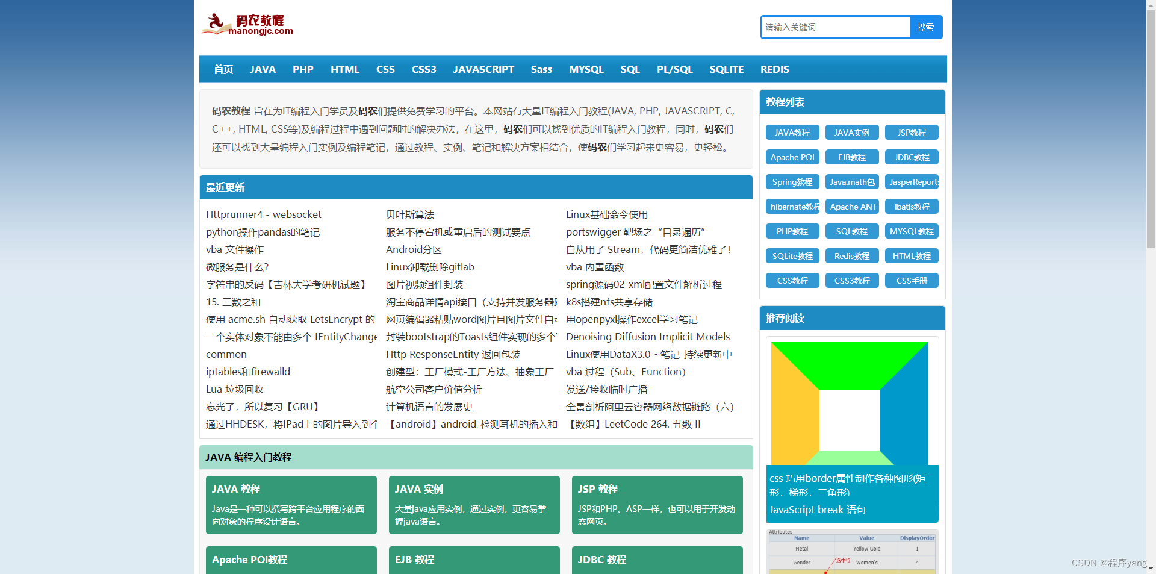This screenshot has height=574, width=1156.
Task: Open the Apache POI教程 green card
Action: click(291, 560)
